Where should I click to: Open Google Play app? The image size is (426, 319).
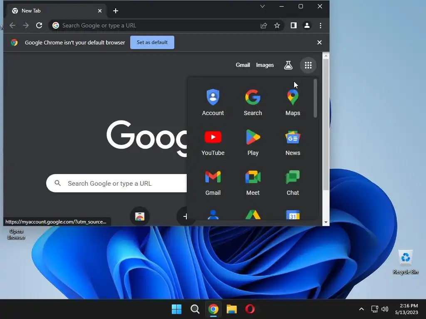253,142
